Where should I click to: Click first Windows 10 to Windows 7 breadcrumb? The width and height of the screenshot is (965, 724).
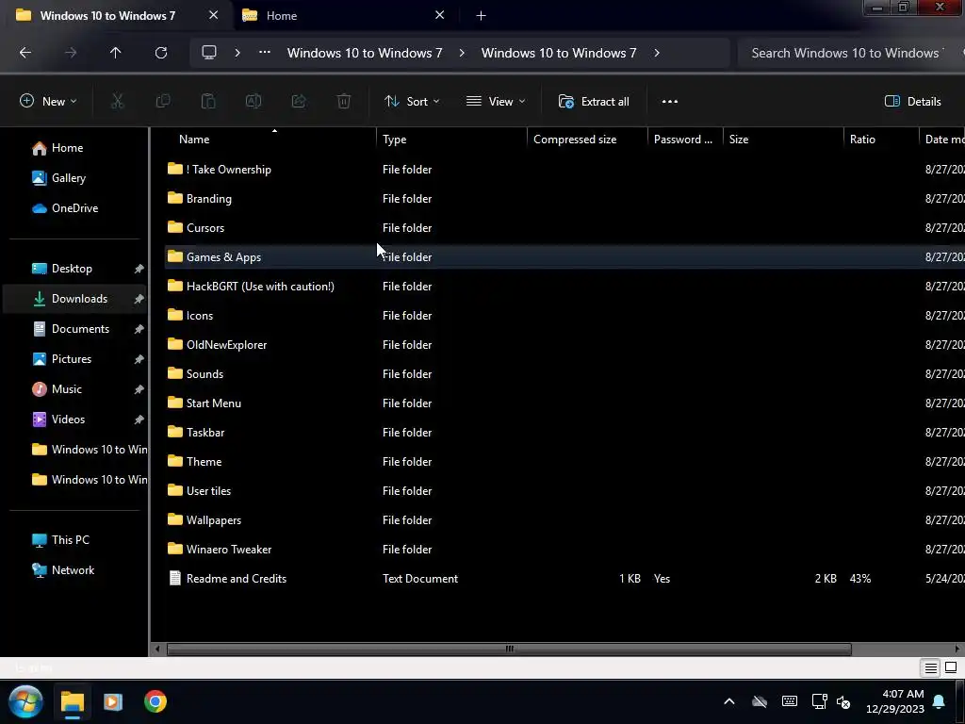(365, 53)
